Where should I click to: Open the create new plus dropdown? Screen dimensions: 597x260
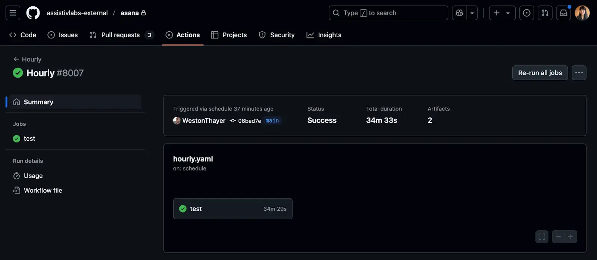[502, 13]
